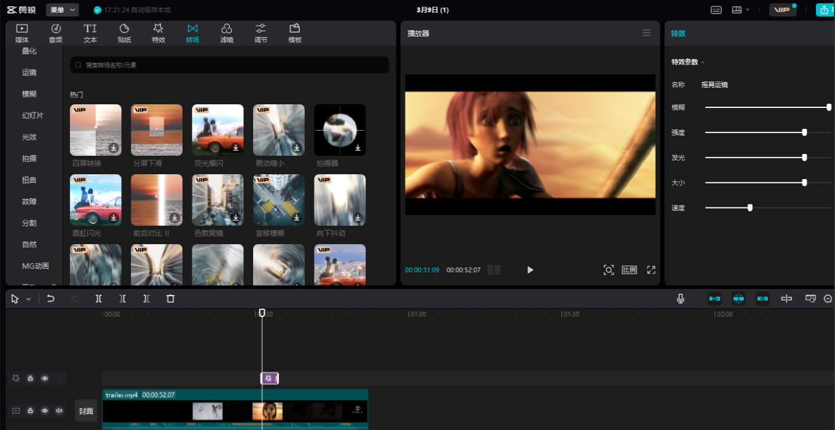Select the MG动画 transition category
Screen dimensions: 835x430
tap(36, 266)
